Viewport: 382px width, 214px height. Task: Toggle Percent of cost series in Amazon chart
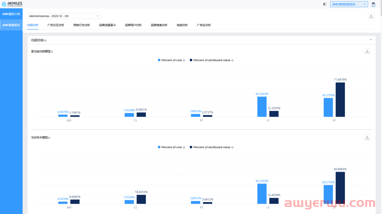[x=170, y=60]
